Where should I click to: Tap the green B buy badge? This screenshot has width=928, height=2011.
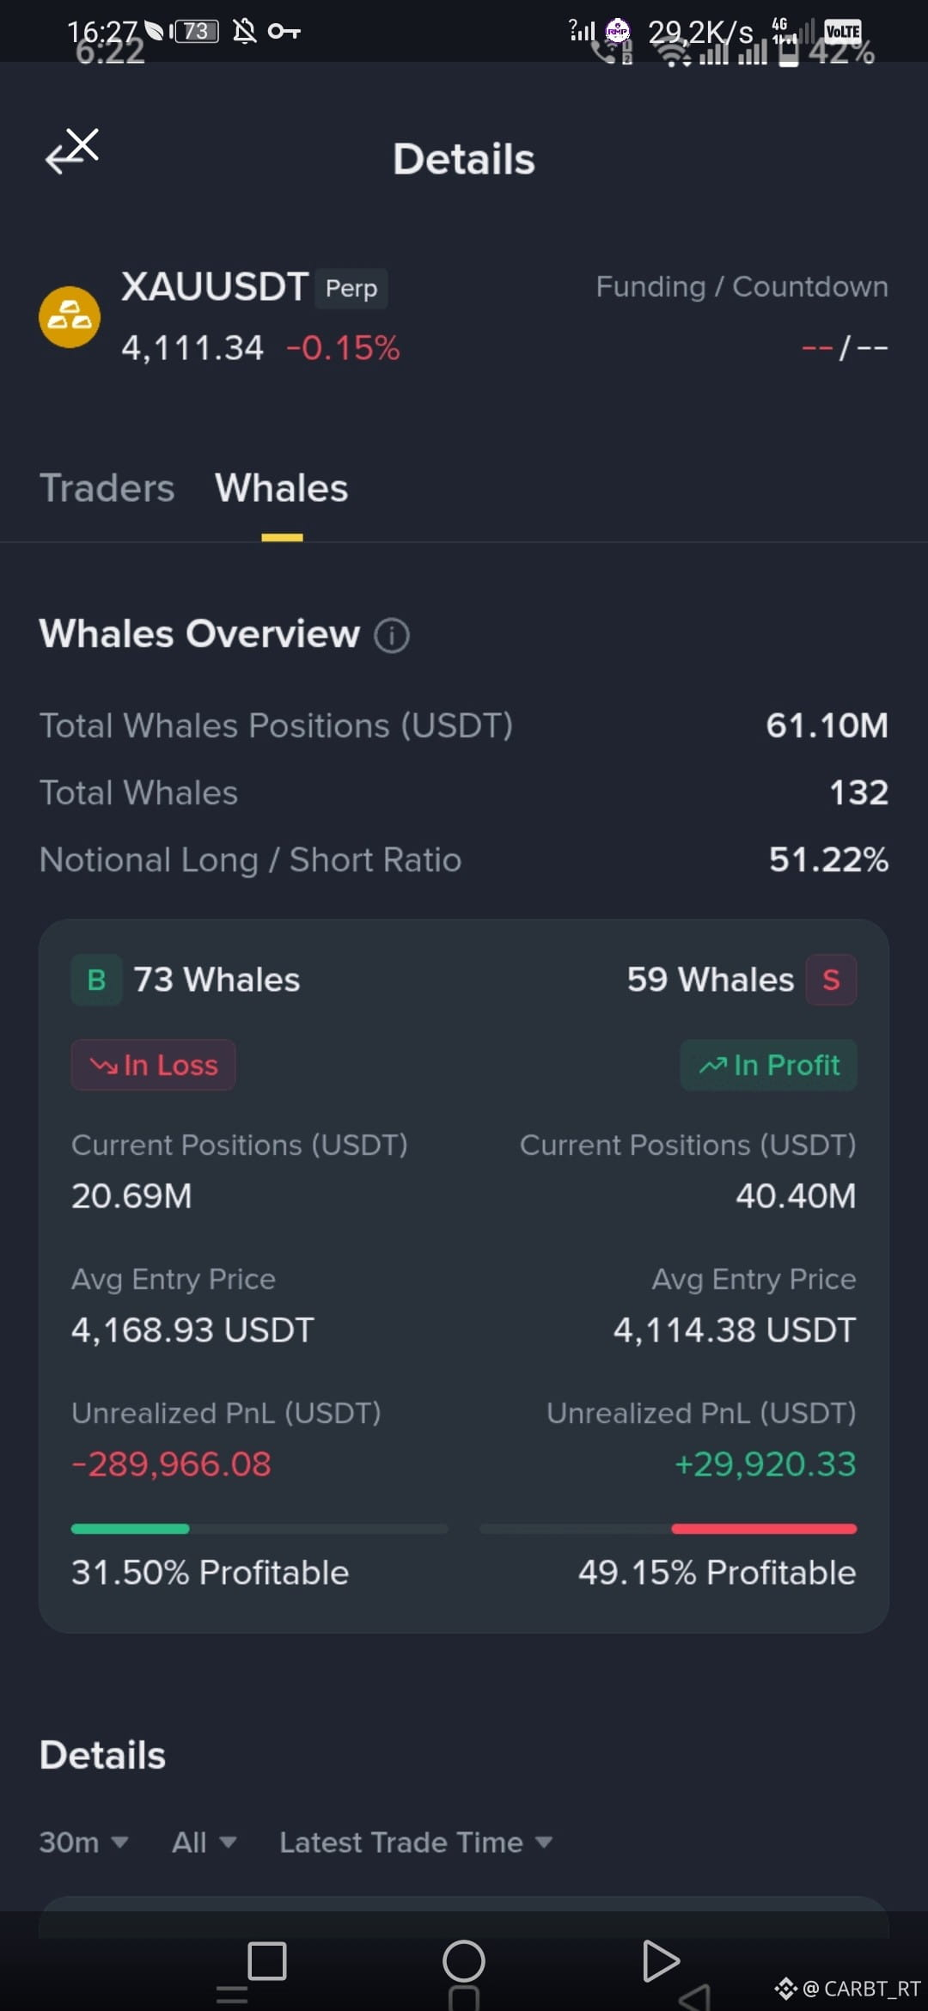96,980
